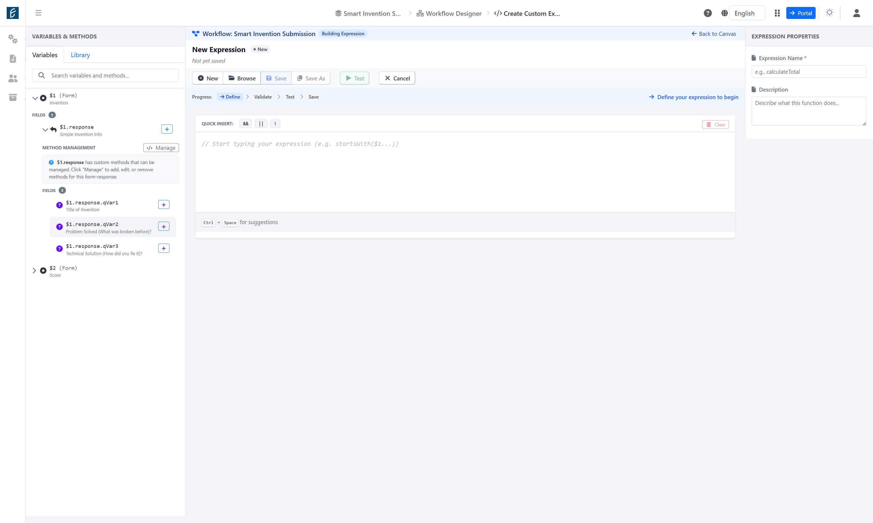Screen dimensions: 873x523
Task: Open the document sidebar icon
Action: click(x=13, y=58)
